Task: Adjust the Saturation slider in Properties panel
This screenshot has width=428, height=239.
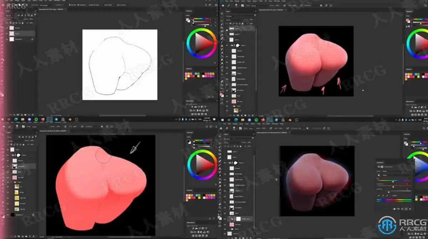Action: (x=393, y=186)
